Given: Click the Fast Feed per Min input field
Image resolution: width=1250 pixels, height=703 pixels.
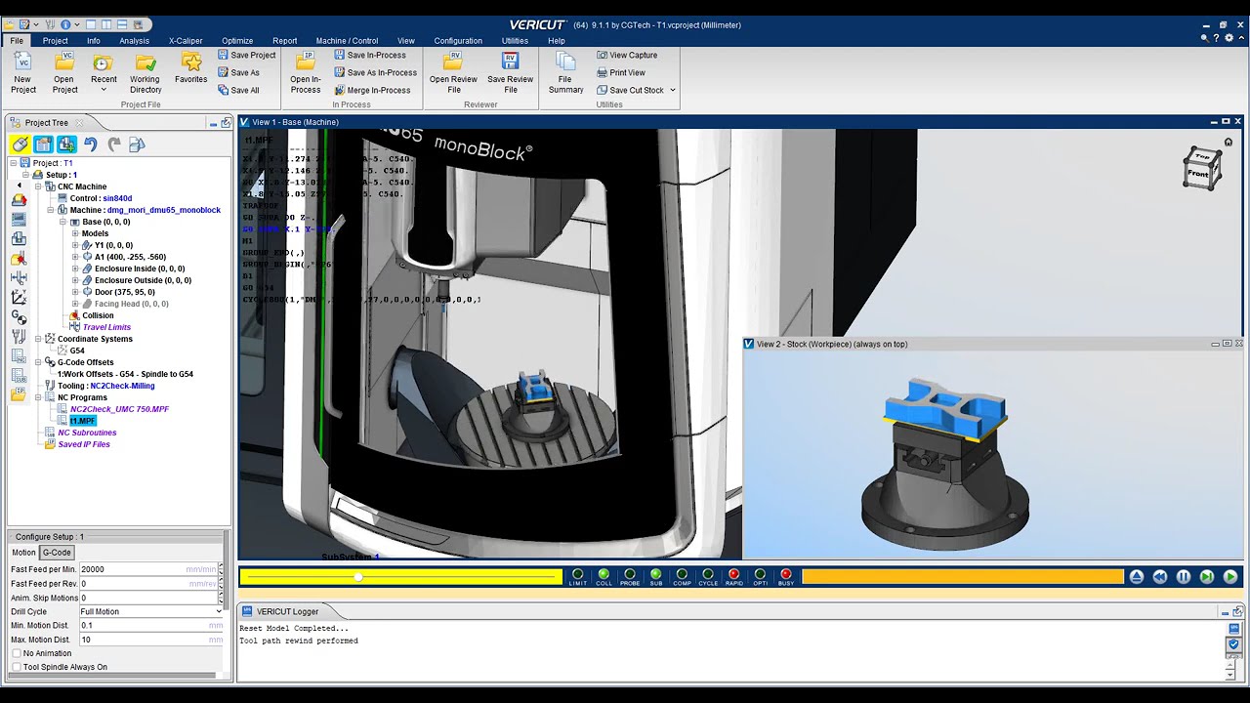Looking at the screenshot, I should pyautogui.click(x=150, y=569).
